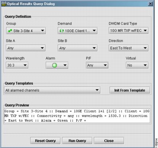Open the Group dropdown showing Site 3-Site 4
Viewport: 158px width, 148px height.
[26, 31]
